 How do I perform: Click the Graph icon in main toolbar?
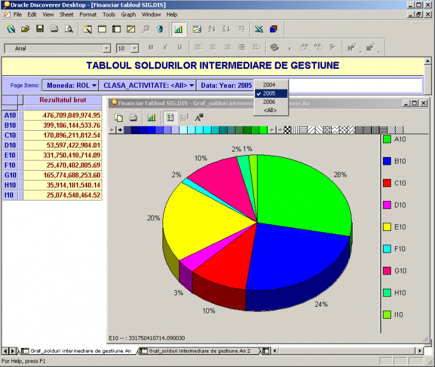tap(178, 29)
